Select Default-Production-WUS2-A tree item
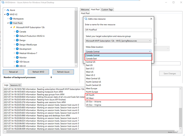 pyautogui.click(x=32, y=36)
